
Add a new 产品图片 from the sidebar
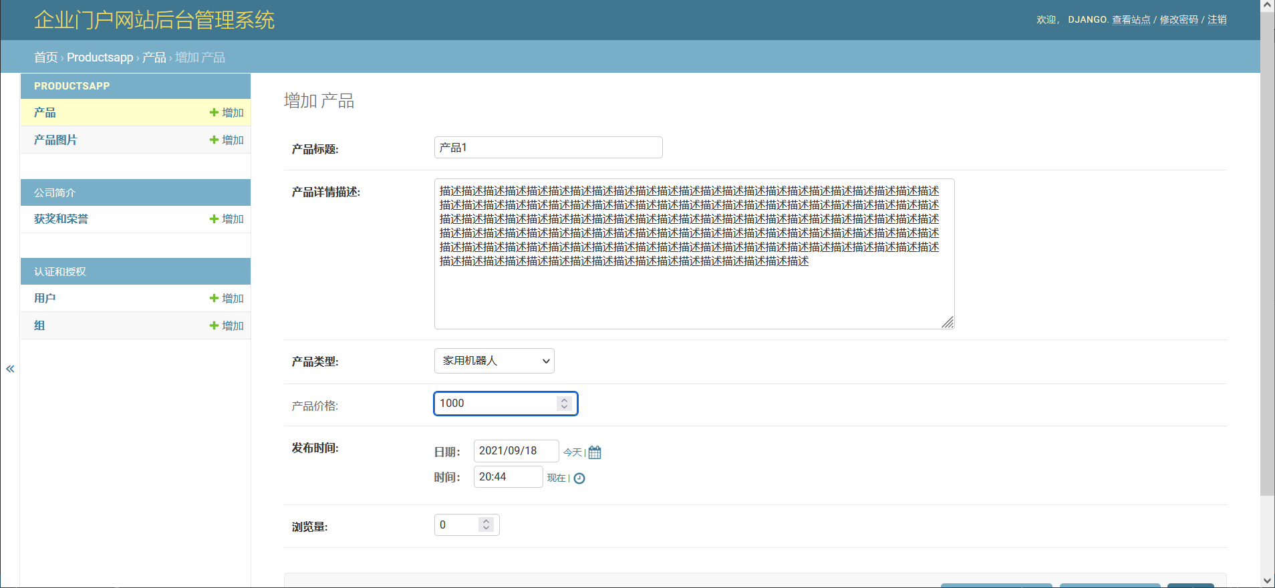point(227,140)
